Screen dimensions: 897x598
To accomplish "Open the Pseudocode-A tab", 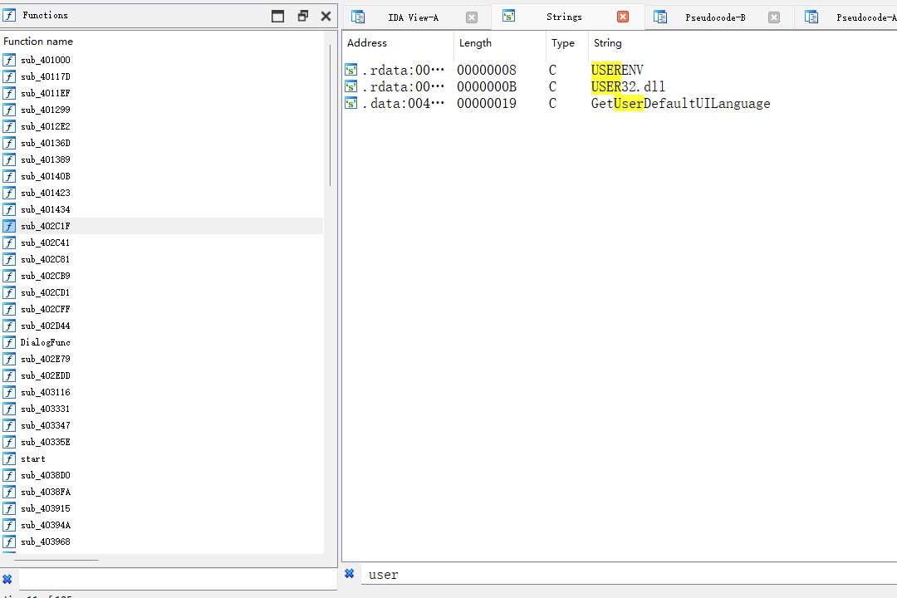I will (864, 17).
